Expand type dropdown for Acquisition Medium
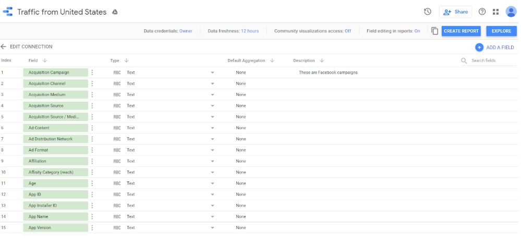This screenshot has width=521, height=241. tap(212, 95)
